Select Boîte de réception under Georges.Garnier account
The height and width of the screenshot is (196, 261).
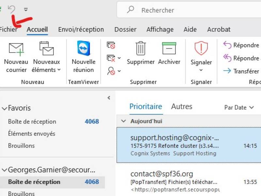coord(53,182)
